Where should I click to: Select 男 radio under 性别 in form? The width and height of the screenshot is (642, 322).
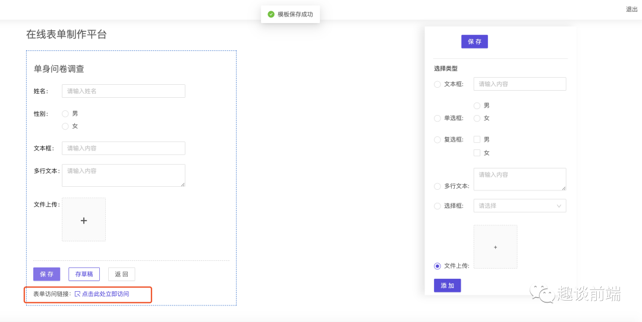(x=65, y=114)
